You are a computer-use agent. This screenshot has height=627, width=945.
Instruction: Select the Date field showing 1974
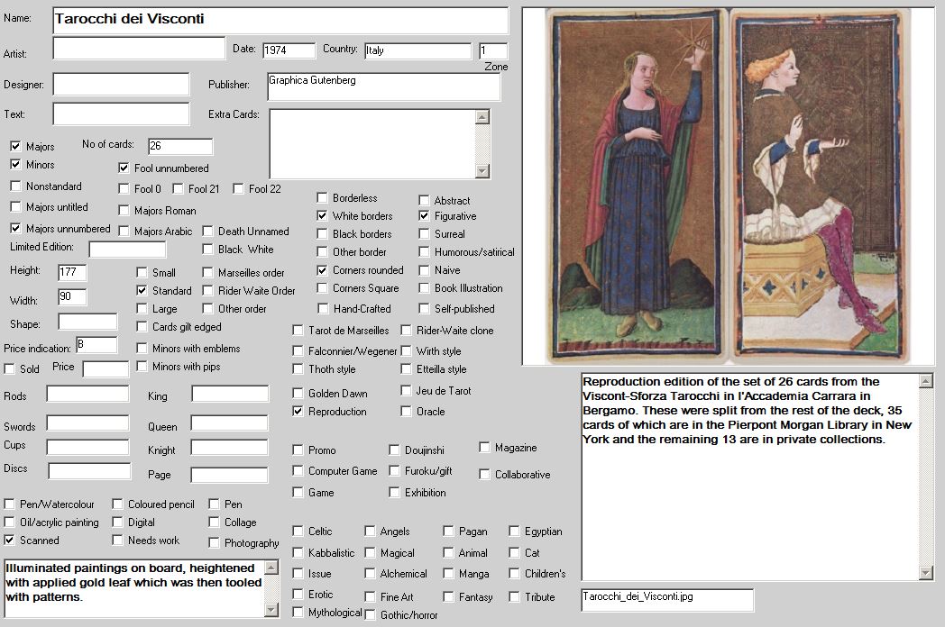(x=289, y=50)
